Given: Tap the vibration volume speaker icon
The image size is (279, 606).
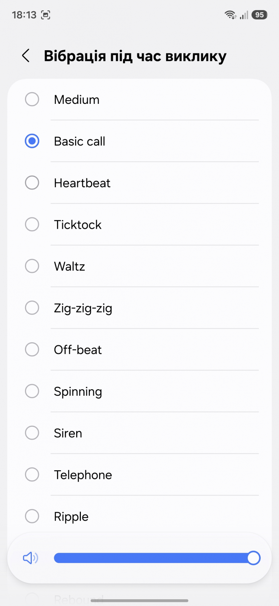Looking at the screenshot, I should (30, 558).
